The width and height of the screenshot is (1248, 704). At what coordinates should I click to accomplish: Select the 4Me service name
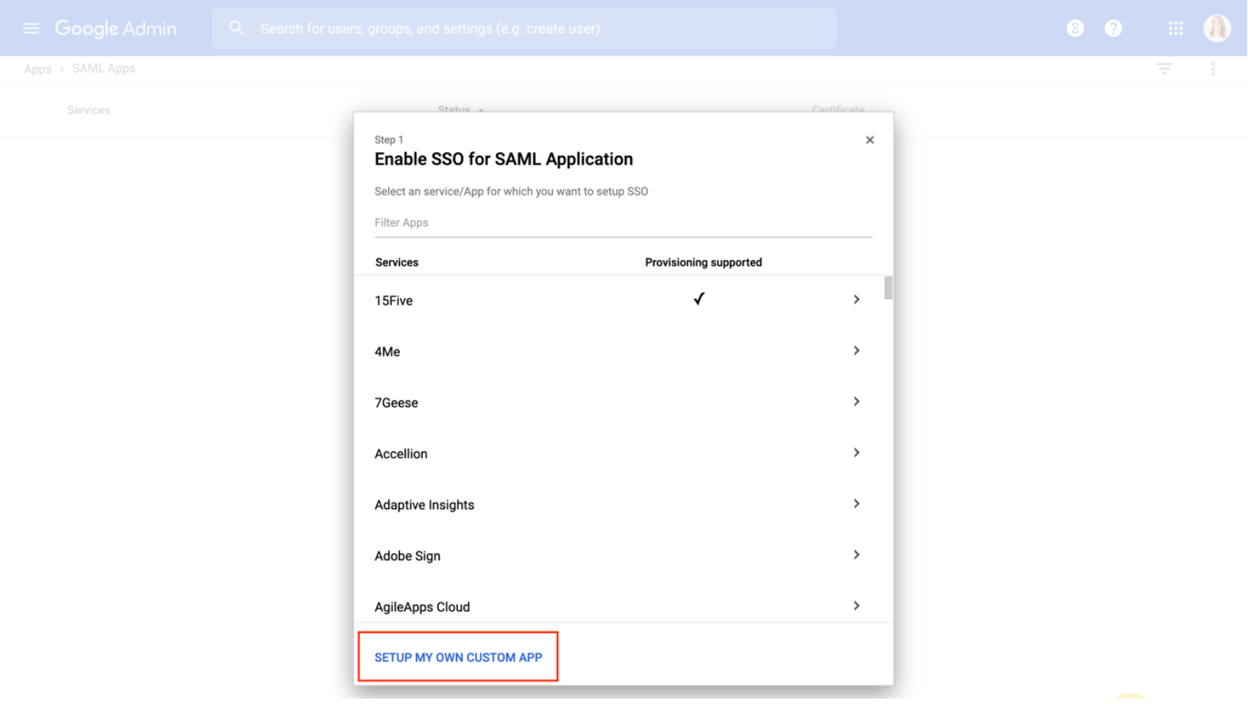(x=387, y=352)
